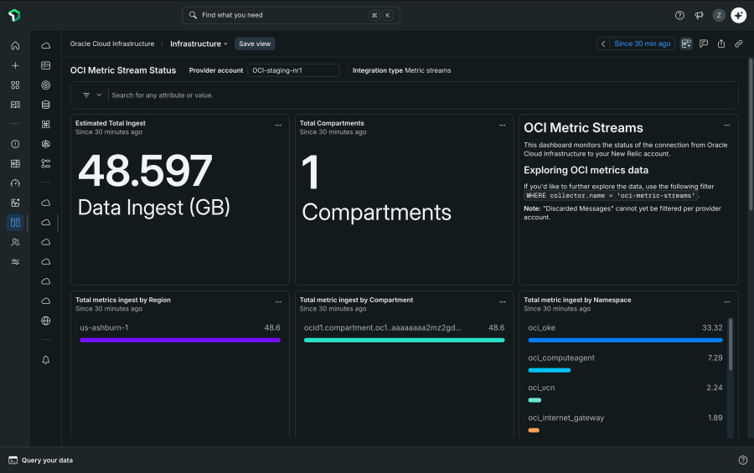Open the Estimated Total Ingest widget menu
The image size is (754, 473).
[x=278, y=125]
